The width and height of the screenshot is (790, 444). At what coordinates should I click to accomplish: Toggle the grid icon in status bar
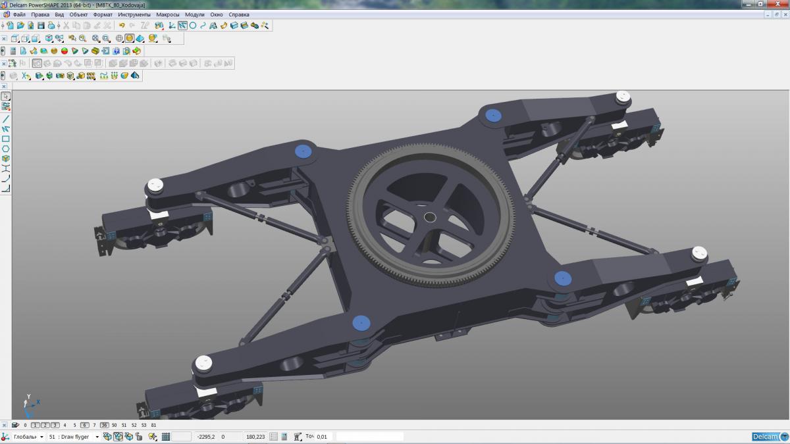166,437
